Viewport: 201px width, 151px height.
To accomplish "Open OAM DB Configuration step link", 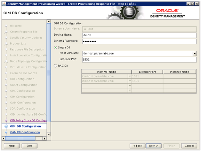I will [25, 132].
